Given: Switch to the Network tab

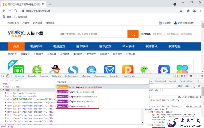Looking at the screenshot, I should pyautogui.click(x=57, y=76).
